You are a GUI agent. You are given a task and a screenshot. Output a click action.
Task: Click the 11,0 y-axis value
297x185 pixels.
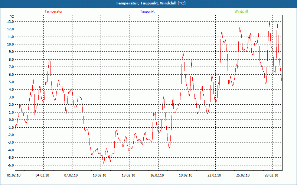pos(10,37)
